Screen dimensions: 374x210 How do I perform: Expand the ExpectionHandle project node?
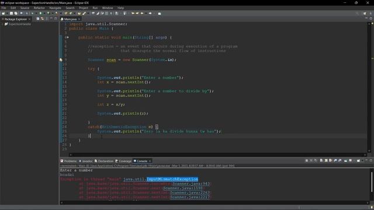pyautogui.click(x=2, y=24)
